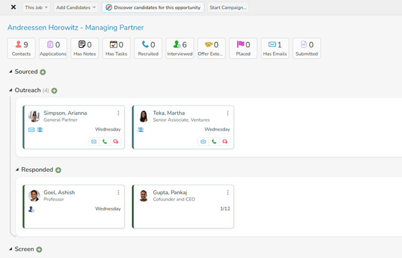The image size is (402, 258).
Task: Filter by the Contacts tile
Action: (21, 48)
